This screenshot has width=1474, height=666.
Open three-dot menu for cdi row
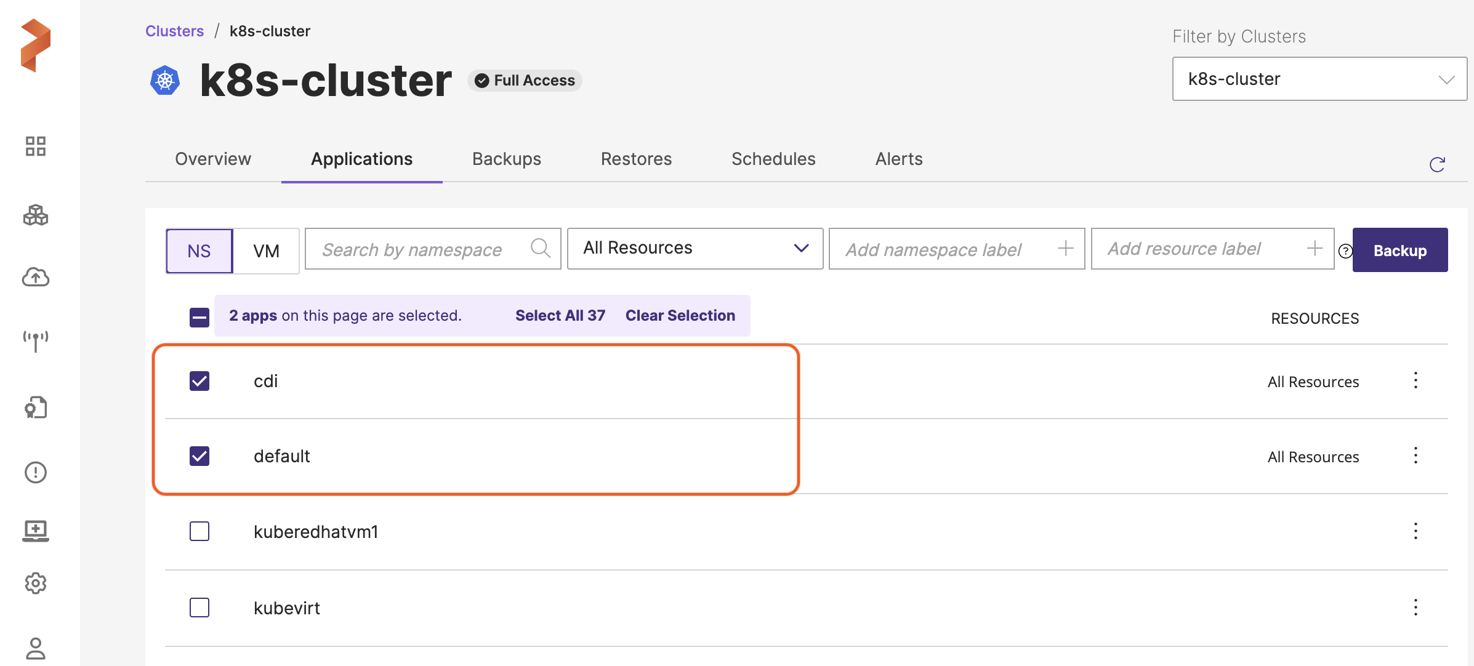[1416, 380]
